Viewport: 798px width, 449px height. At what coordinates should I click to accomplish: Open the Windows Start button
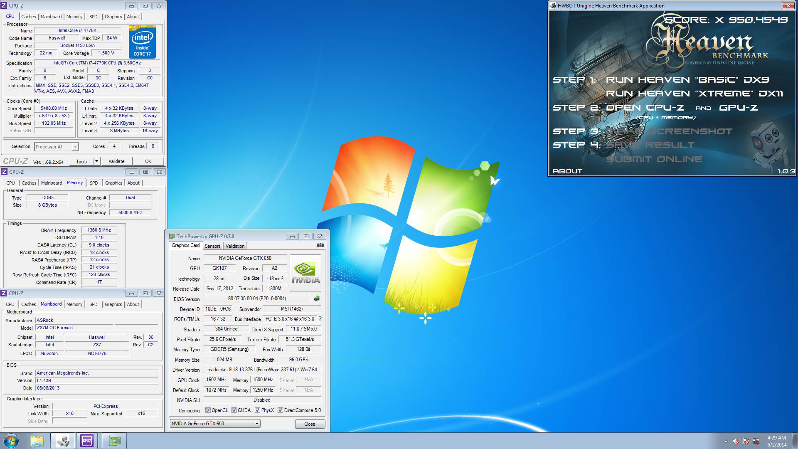tap(11, 441)
